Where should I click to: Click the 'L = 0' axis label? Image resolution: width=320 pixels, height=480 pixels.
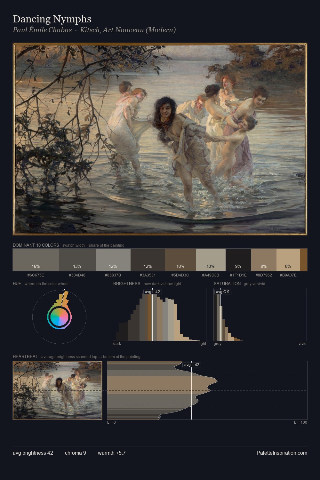[x=111, y=422]
